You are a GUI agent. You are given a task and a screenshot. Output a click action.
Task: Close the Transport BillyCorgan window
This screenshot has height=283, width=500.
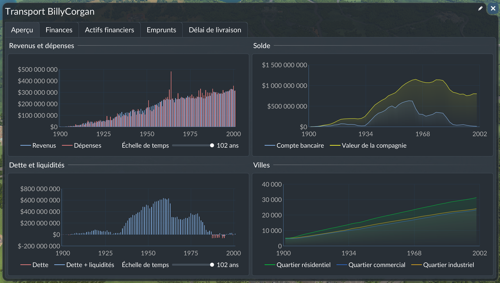pos(493,8)
